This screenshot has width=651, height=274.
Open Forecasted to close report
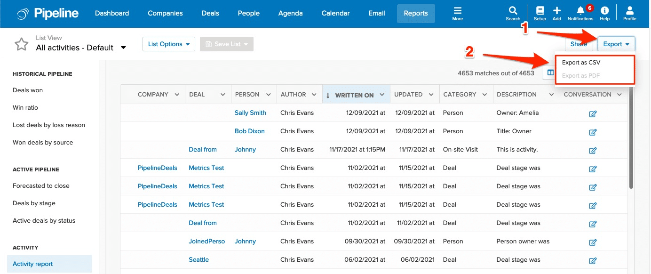(x=41, y=186)
